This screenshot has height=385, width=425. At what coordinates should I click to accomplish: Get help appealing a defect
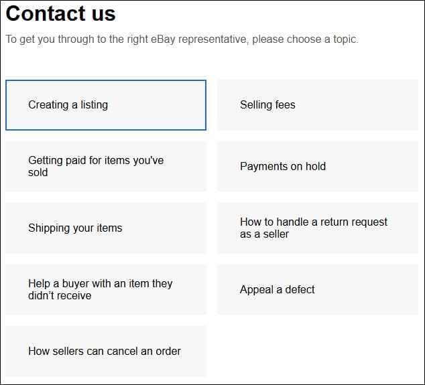click(x=317, y=290)
